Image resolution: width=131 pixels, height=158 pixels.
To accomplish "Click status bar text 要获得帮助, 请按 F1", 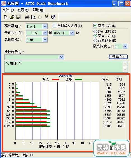I will [17, 155].
